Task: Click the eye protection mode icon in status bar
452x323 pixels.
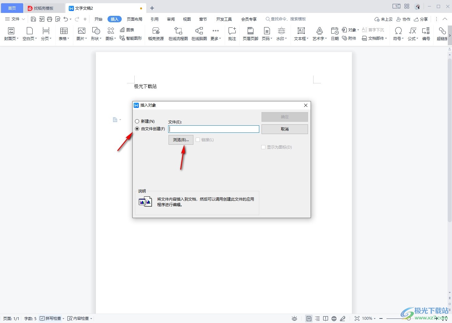Action: click(x=294, y=318)
